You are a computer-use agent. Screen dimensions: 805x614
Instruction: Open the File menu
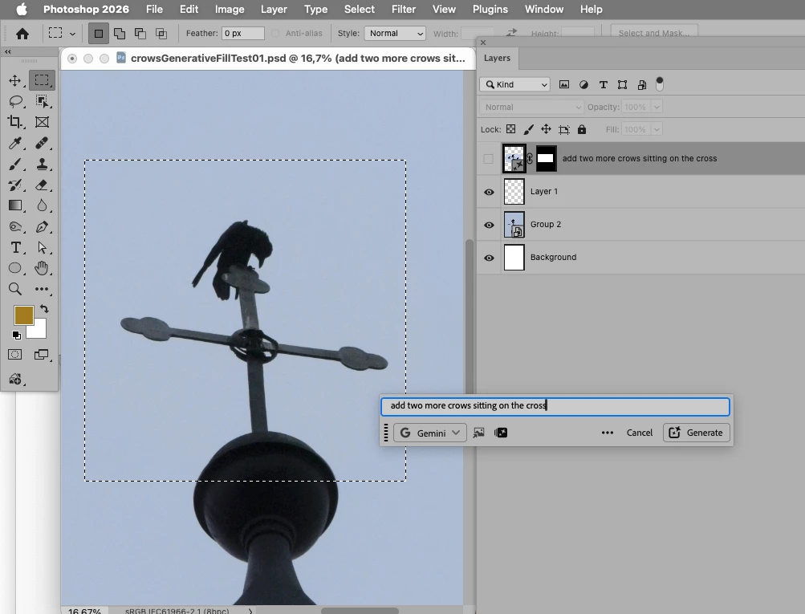coord(154,10)
